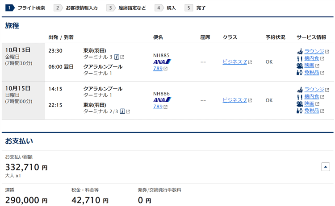
Task: Click the duty-free bottle icon for flight NH886
Action: pyautogui.click(x=300, y=111)
